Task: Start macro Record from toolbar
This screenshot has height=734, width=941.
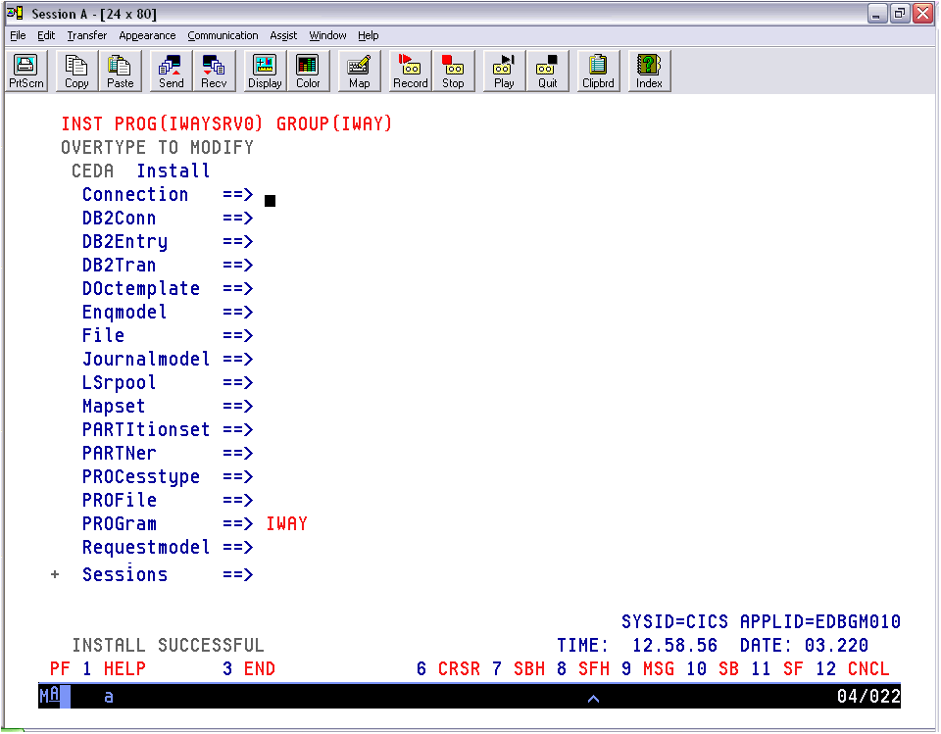Action: click(411, 71)
